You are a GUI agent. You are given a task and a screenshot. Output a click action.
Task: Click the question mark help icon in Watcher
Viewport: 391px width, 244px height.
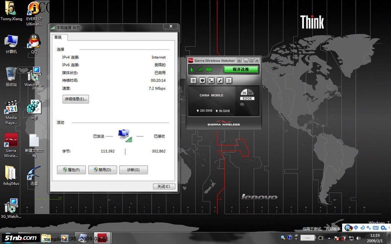tap(229, 80)
